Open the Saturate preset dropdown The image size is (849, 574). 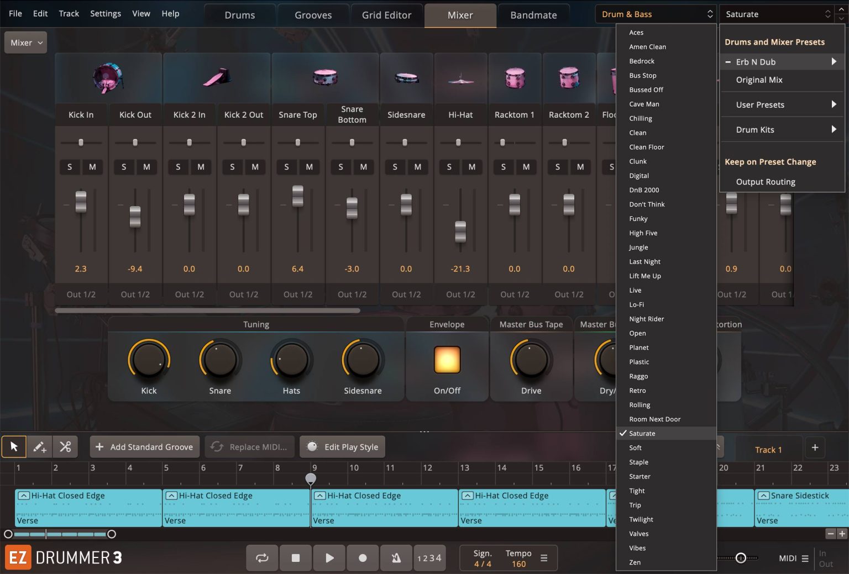tap(778, 14)
